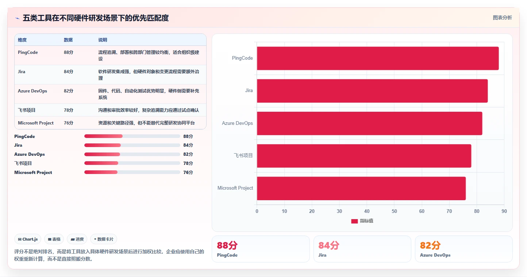Click the table description starting with 流程追溯
Viewport: 527px width, 277px height.
tap(149, 55)
